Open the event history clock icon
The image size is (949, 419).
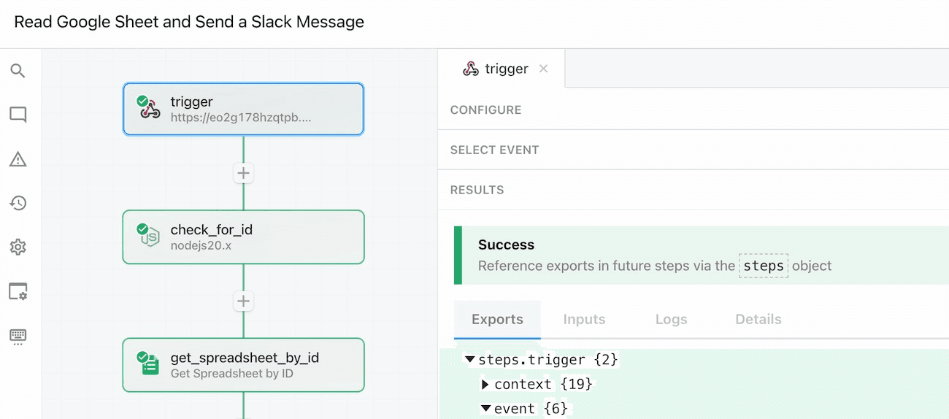[18, 203]
